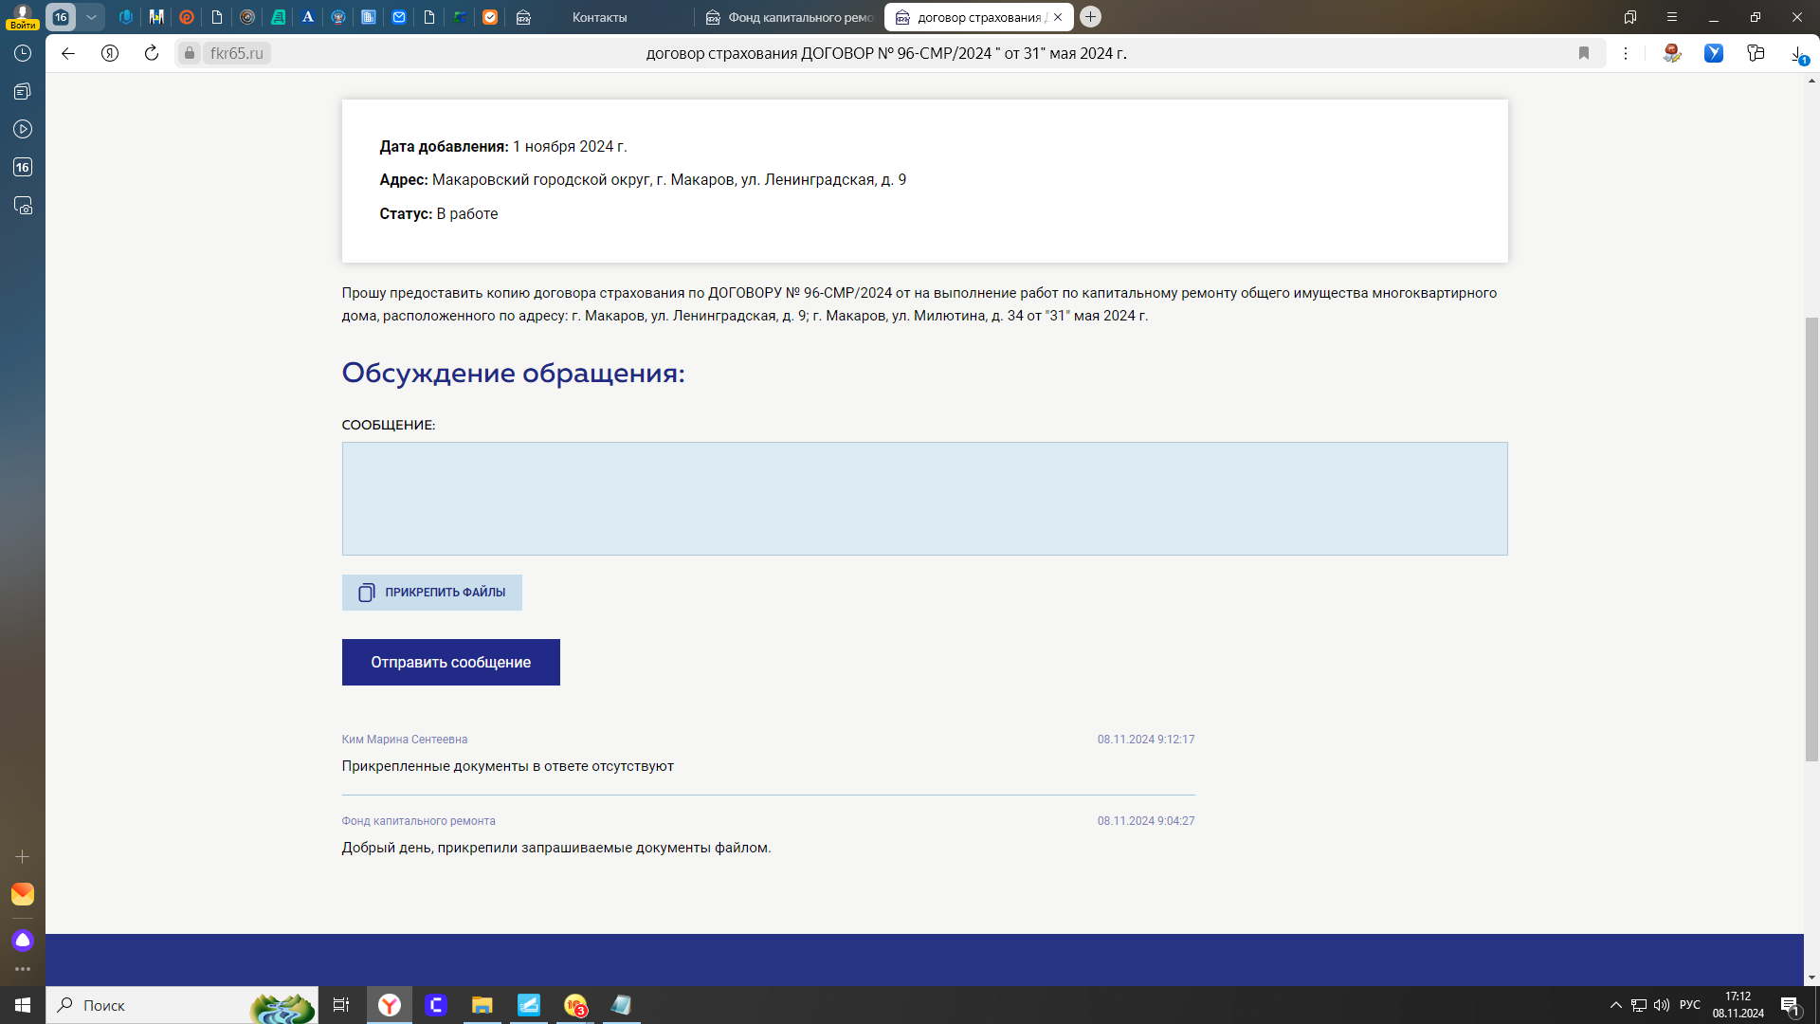Add a sidebar item with plus icon
This screenshot has height=1024, width=1820.
click(x=23, y=856)
